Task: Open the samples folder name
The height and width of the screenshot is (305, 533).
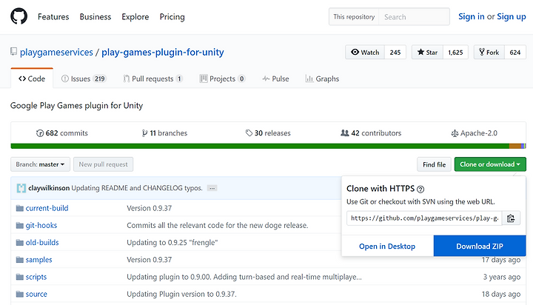Action: pyautogui.click(x=38, y=260)
